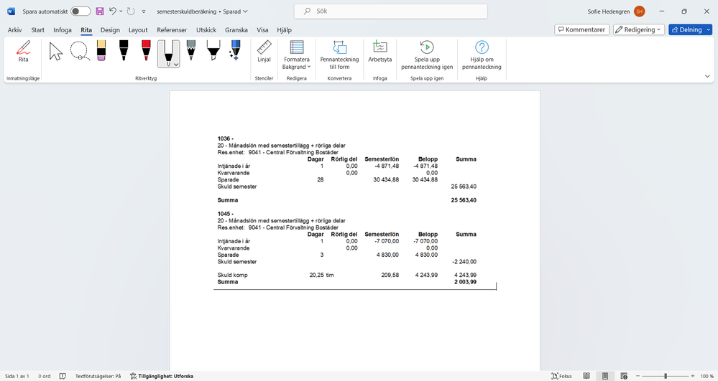Toggle Spara automatiskt switch

tap(80, 11)
